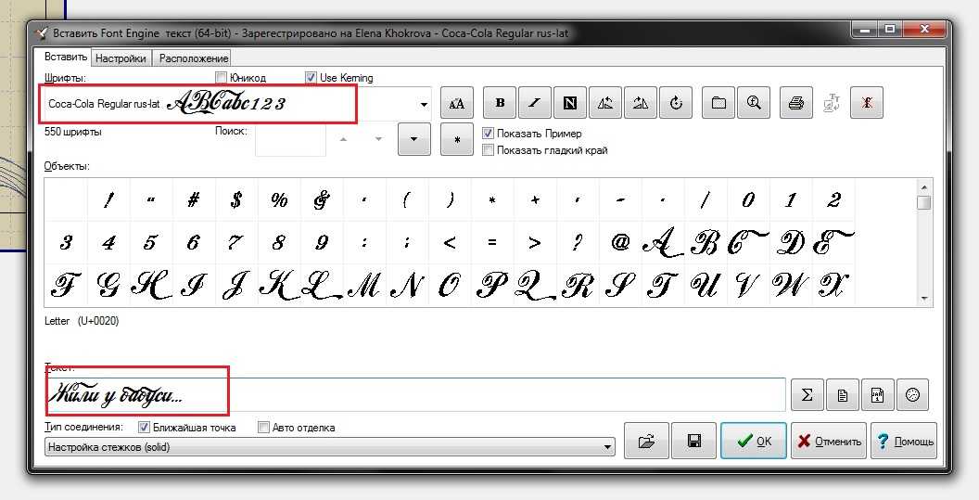
Task: Toggle the Use Kerning checkbox
Action: pyautogui.click(x=311, y=78)
